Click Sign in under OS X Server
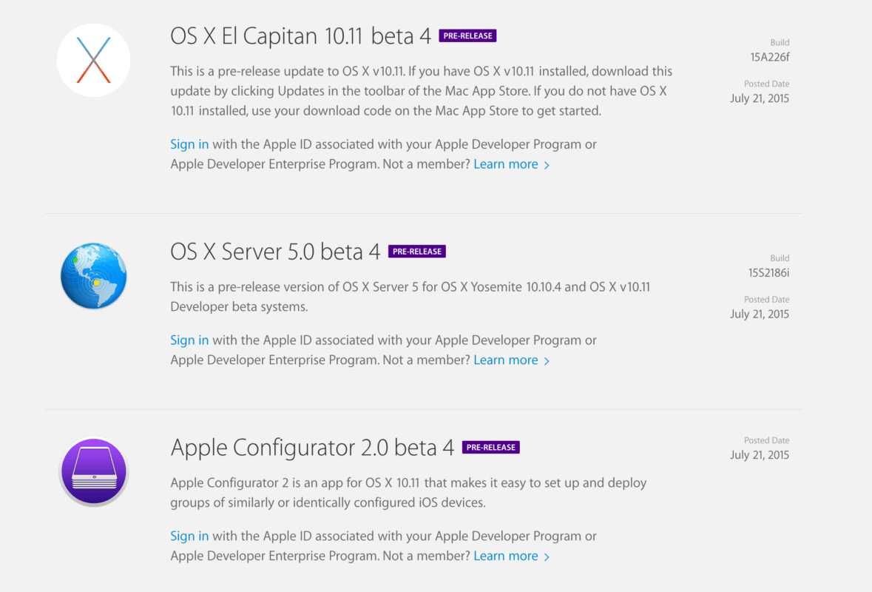The height and width of the screenshot is (592, 872). tap(189, 340)
